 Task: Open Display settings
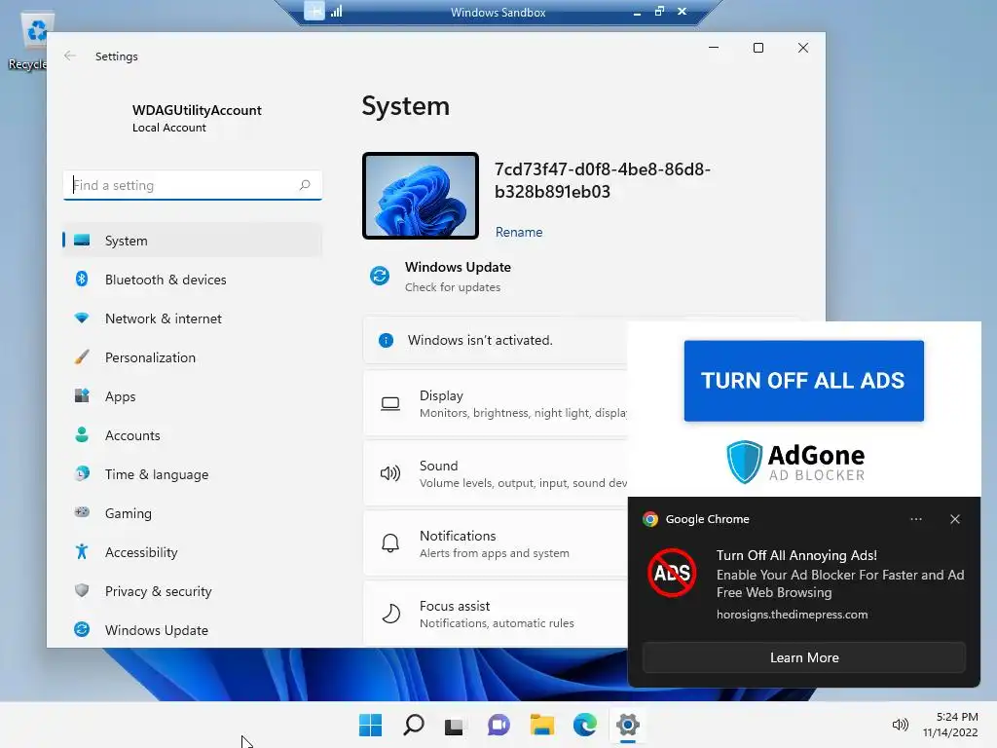pos(496,403)
